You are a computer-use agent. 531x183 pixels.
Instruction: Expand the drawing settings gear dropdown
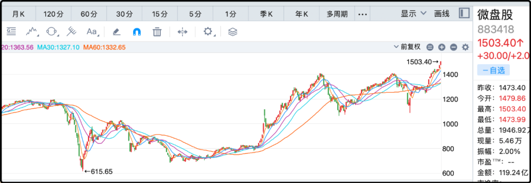point(208,32)
